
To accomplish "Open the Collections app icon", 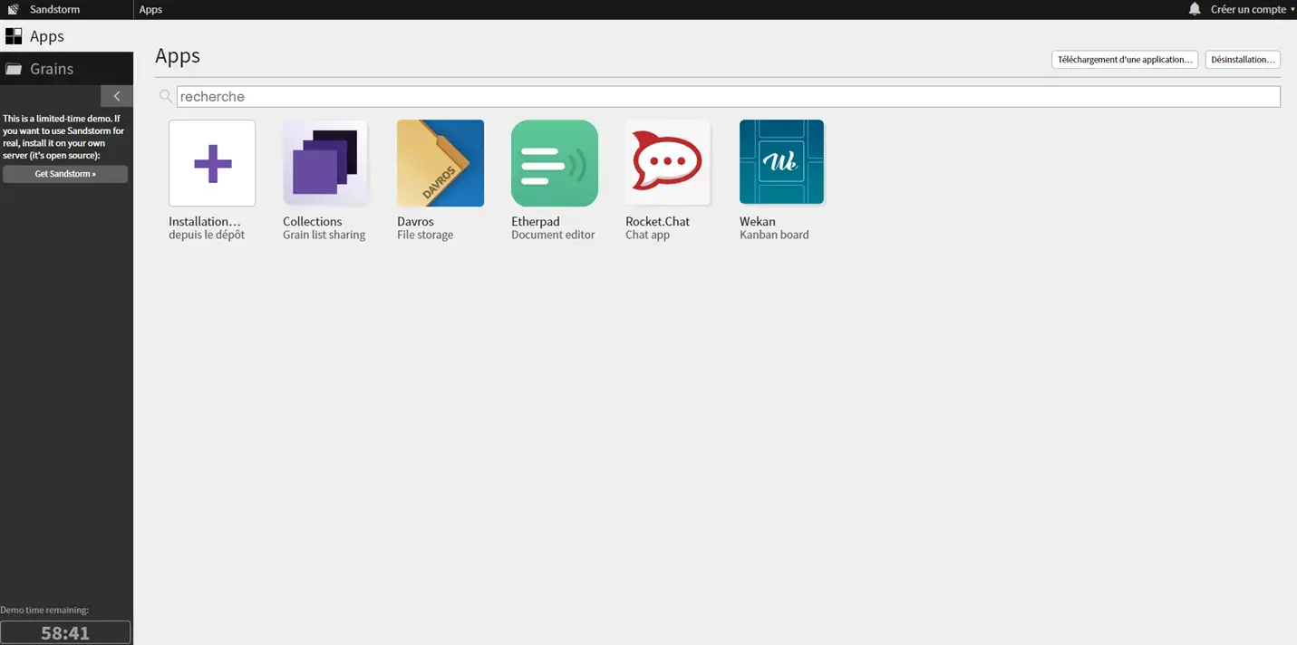I will pyautogui.click(x=325, y=163).
